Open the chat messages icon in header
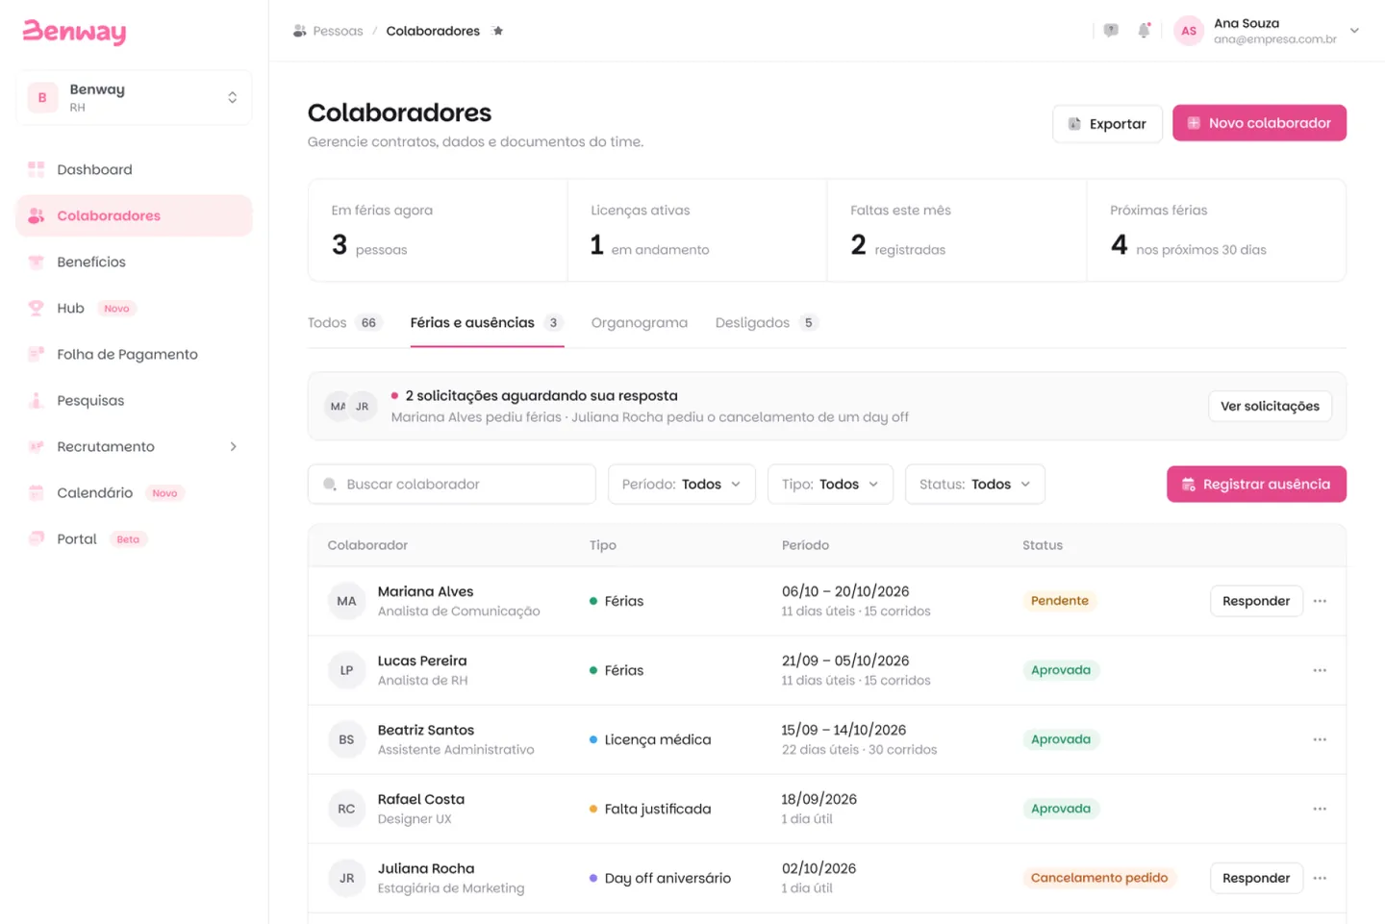The width and height of the screenshot is (1385, 924). coord(1111,31)
